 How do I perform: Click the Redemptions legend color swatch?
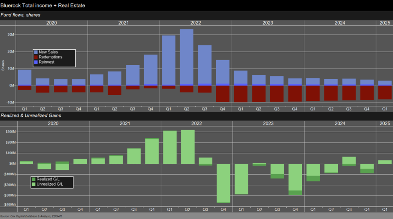click(36, 57)
